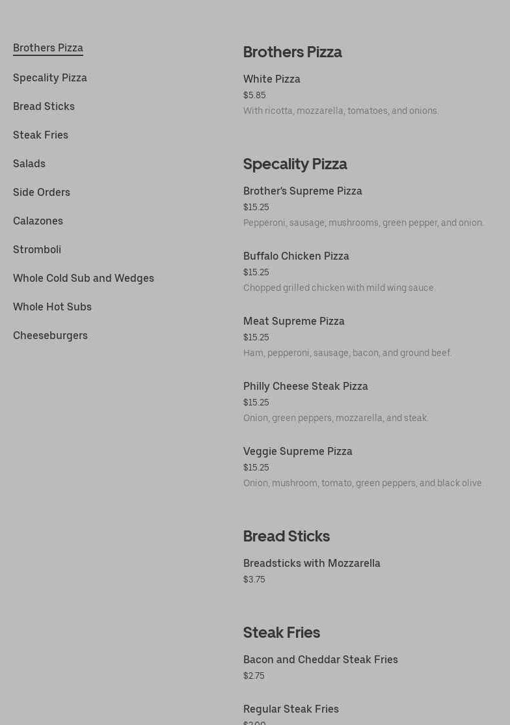
Task: Choose the White Pizza menu item
Action: coord(272,79)
